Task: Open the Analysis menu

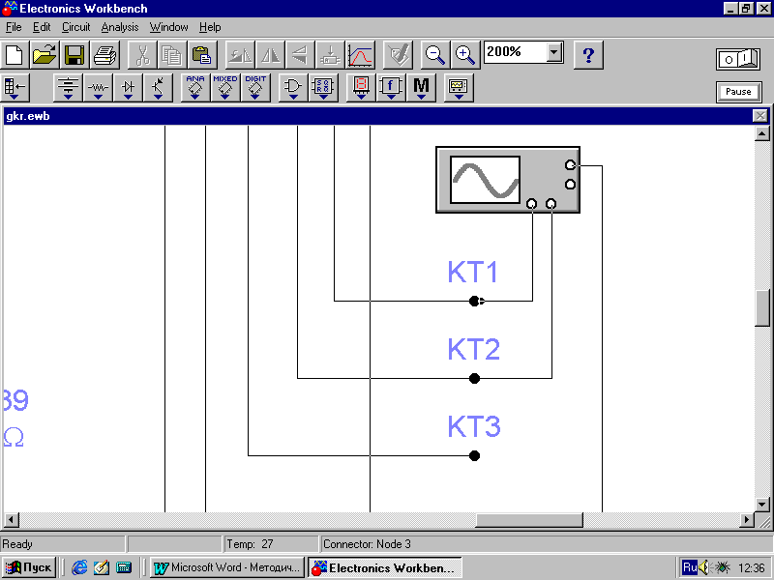Action: click(119, 27)
